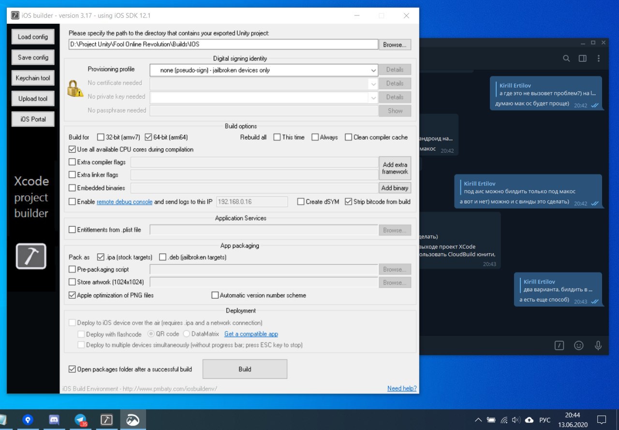
Task: Open Telegram from the taskbar
Action: [x=80, y=420]
